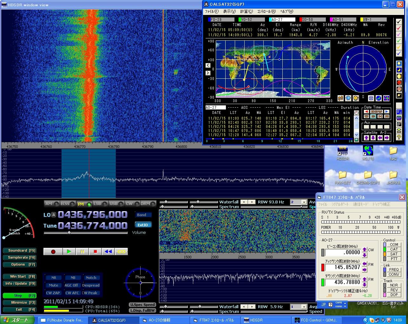Click the green Play button in HDSDR
This screenshot has width=408, height=324.
point(69,252)
